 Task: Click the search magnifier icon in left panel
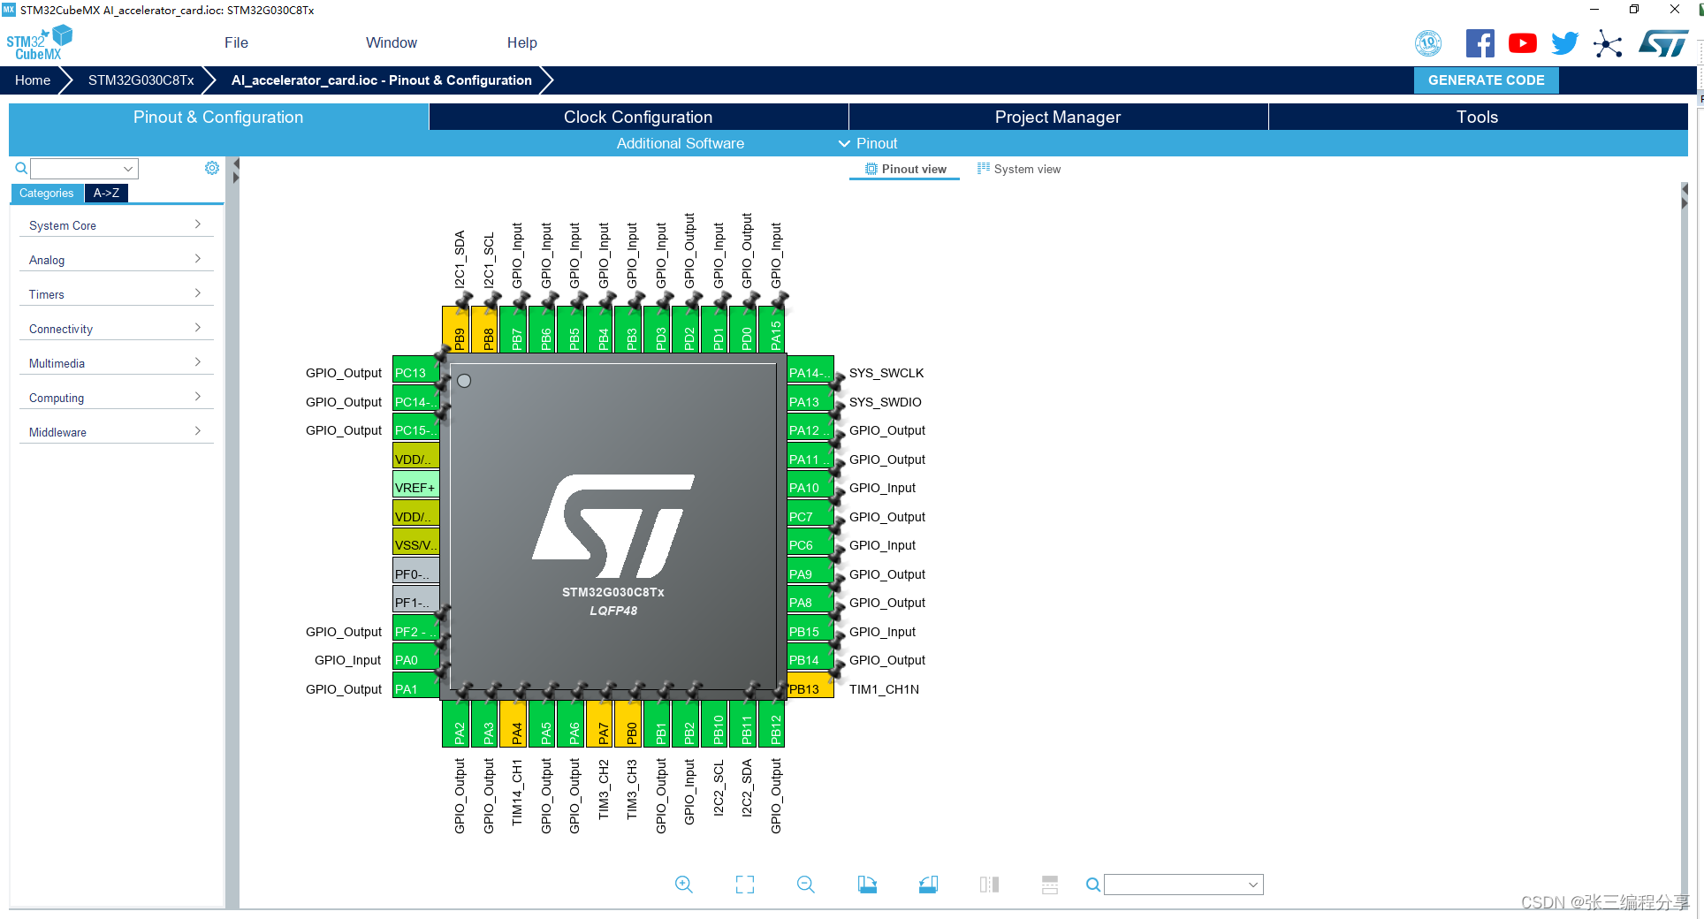[x=21, y=168]
